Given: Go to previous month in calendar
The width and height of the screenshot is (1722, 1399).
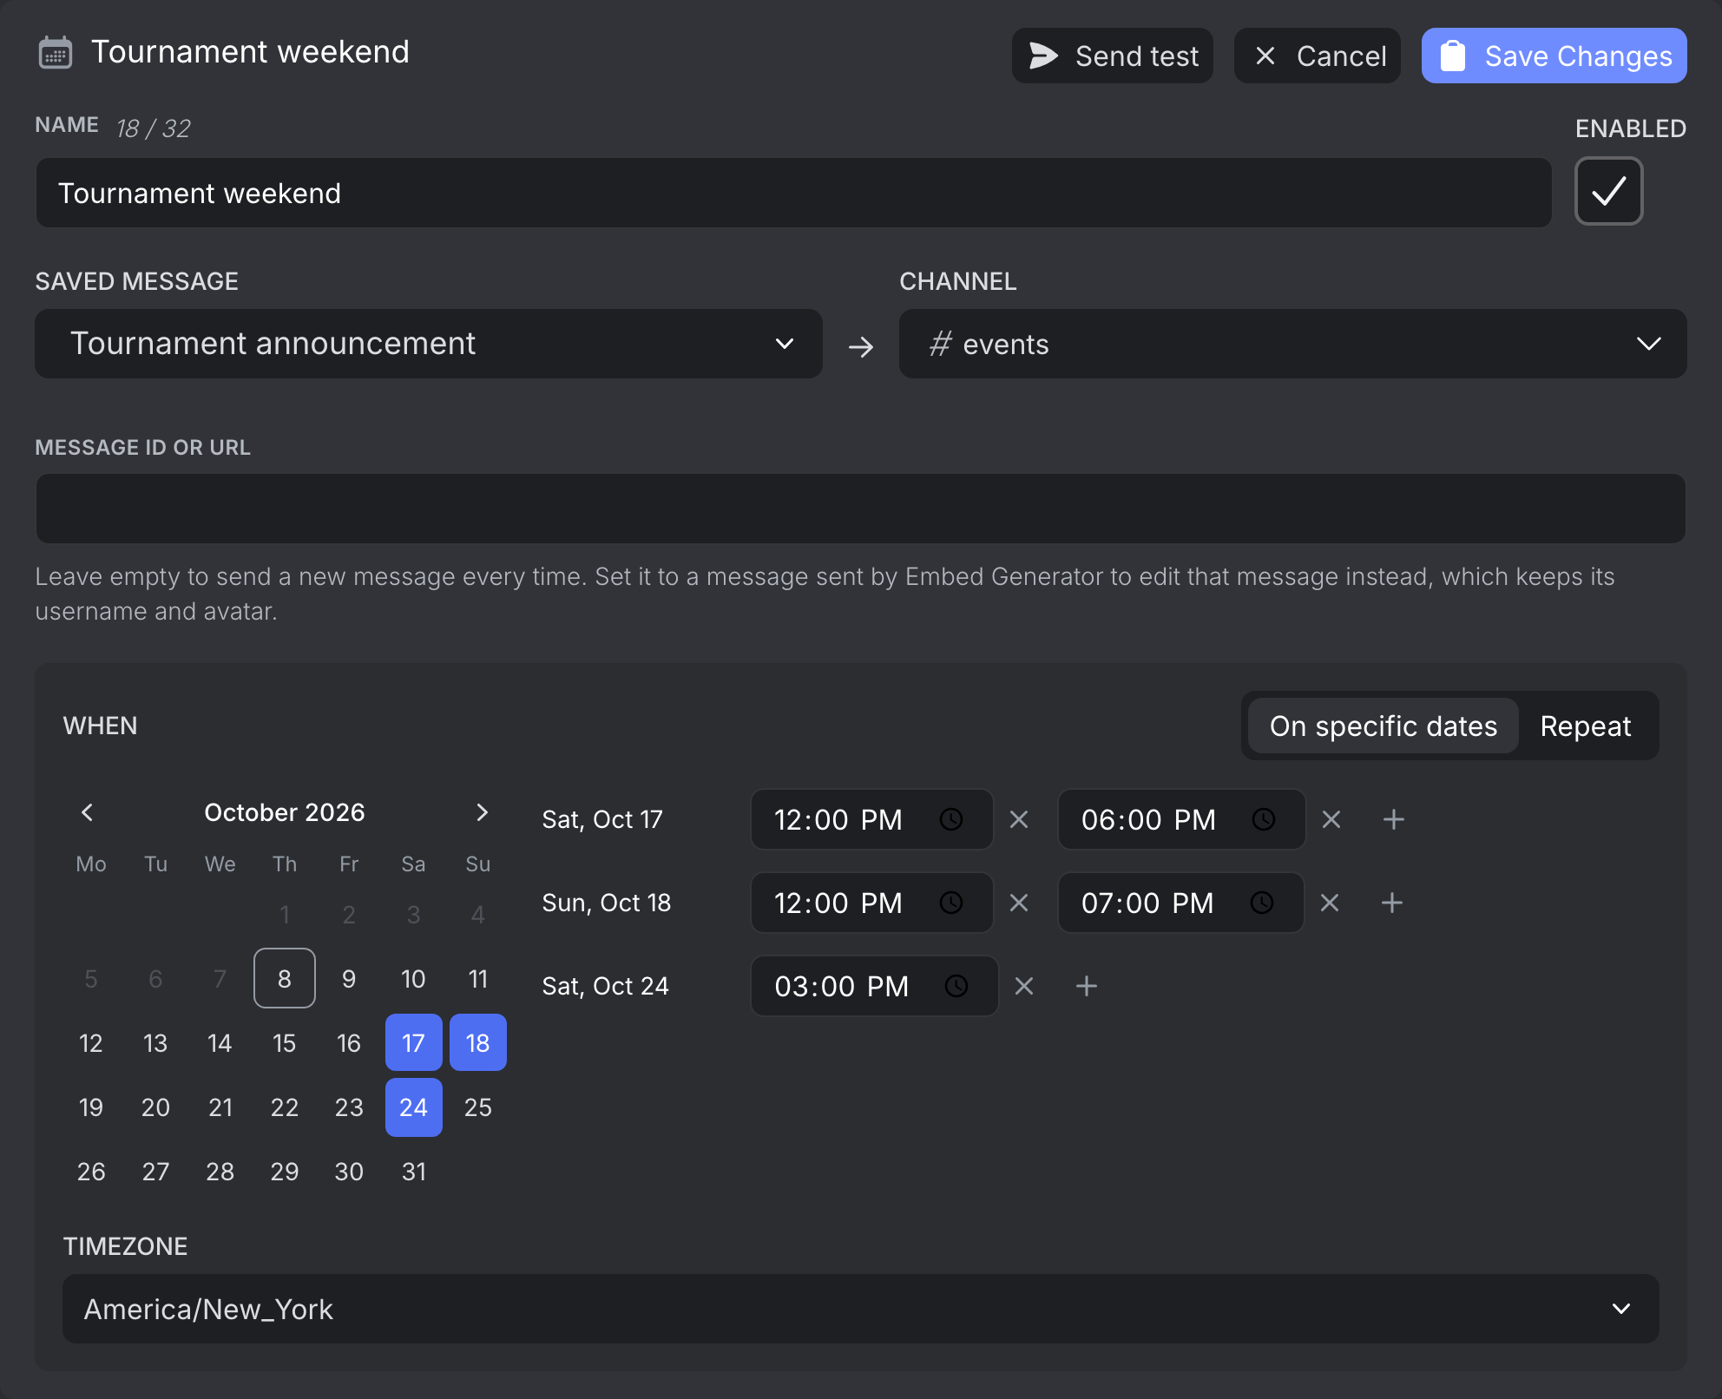Looking at the screenshot, I should (87, 812).
